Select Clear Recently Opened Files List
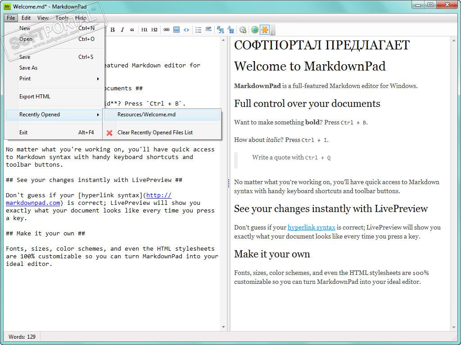 coord(162,133)
